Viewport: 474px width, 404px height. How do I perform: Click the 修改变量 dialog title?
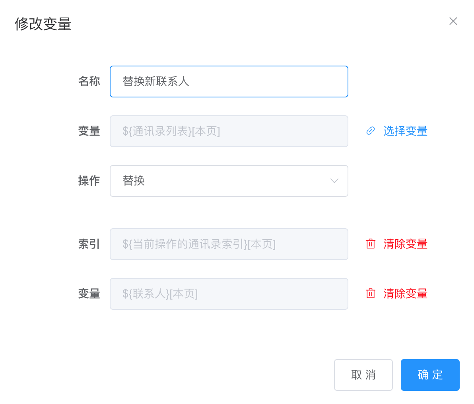pyautogui.click(x=43, y=24)
